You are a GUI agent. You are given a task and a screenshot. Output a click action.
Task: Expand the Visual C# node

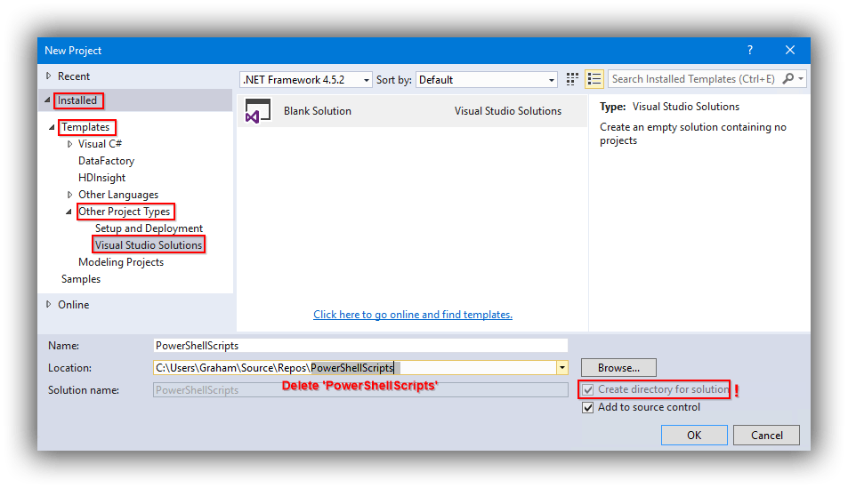[x=69, y=144]
